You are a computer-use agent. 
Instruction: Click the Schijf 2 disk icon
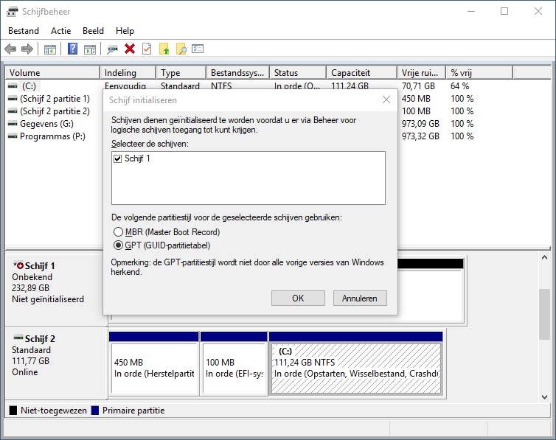pyautogui.click(x=18, y=338)
